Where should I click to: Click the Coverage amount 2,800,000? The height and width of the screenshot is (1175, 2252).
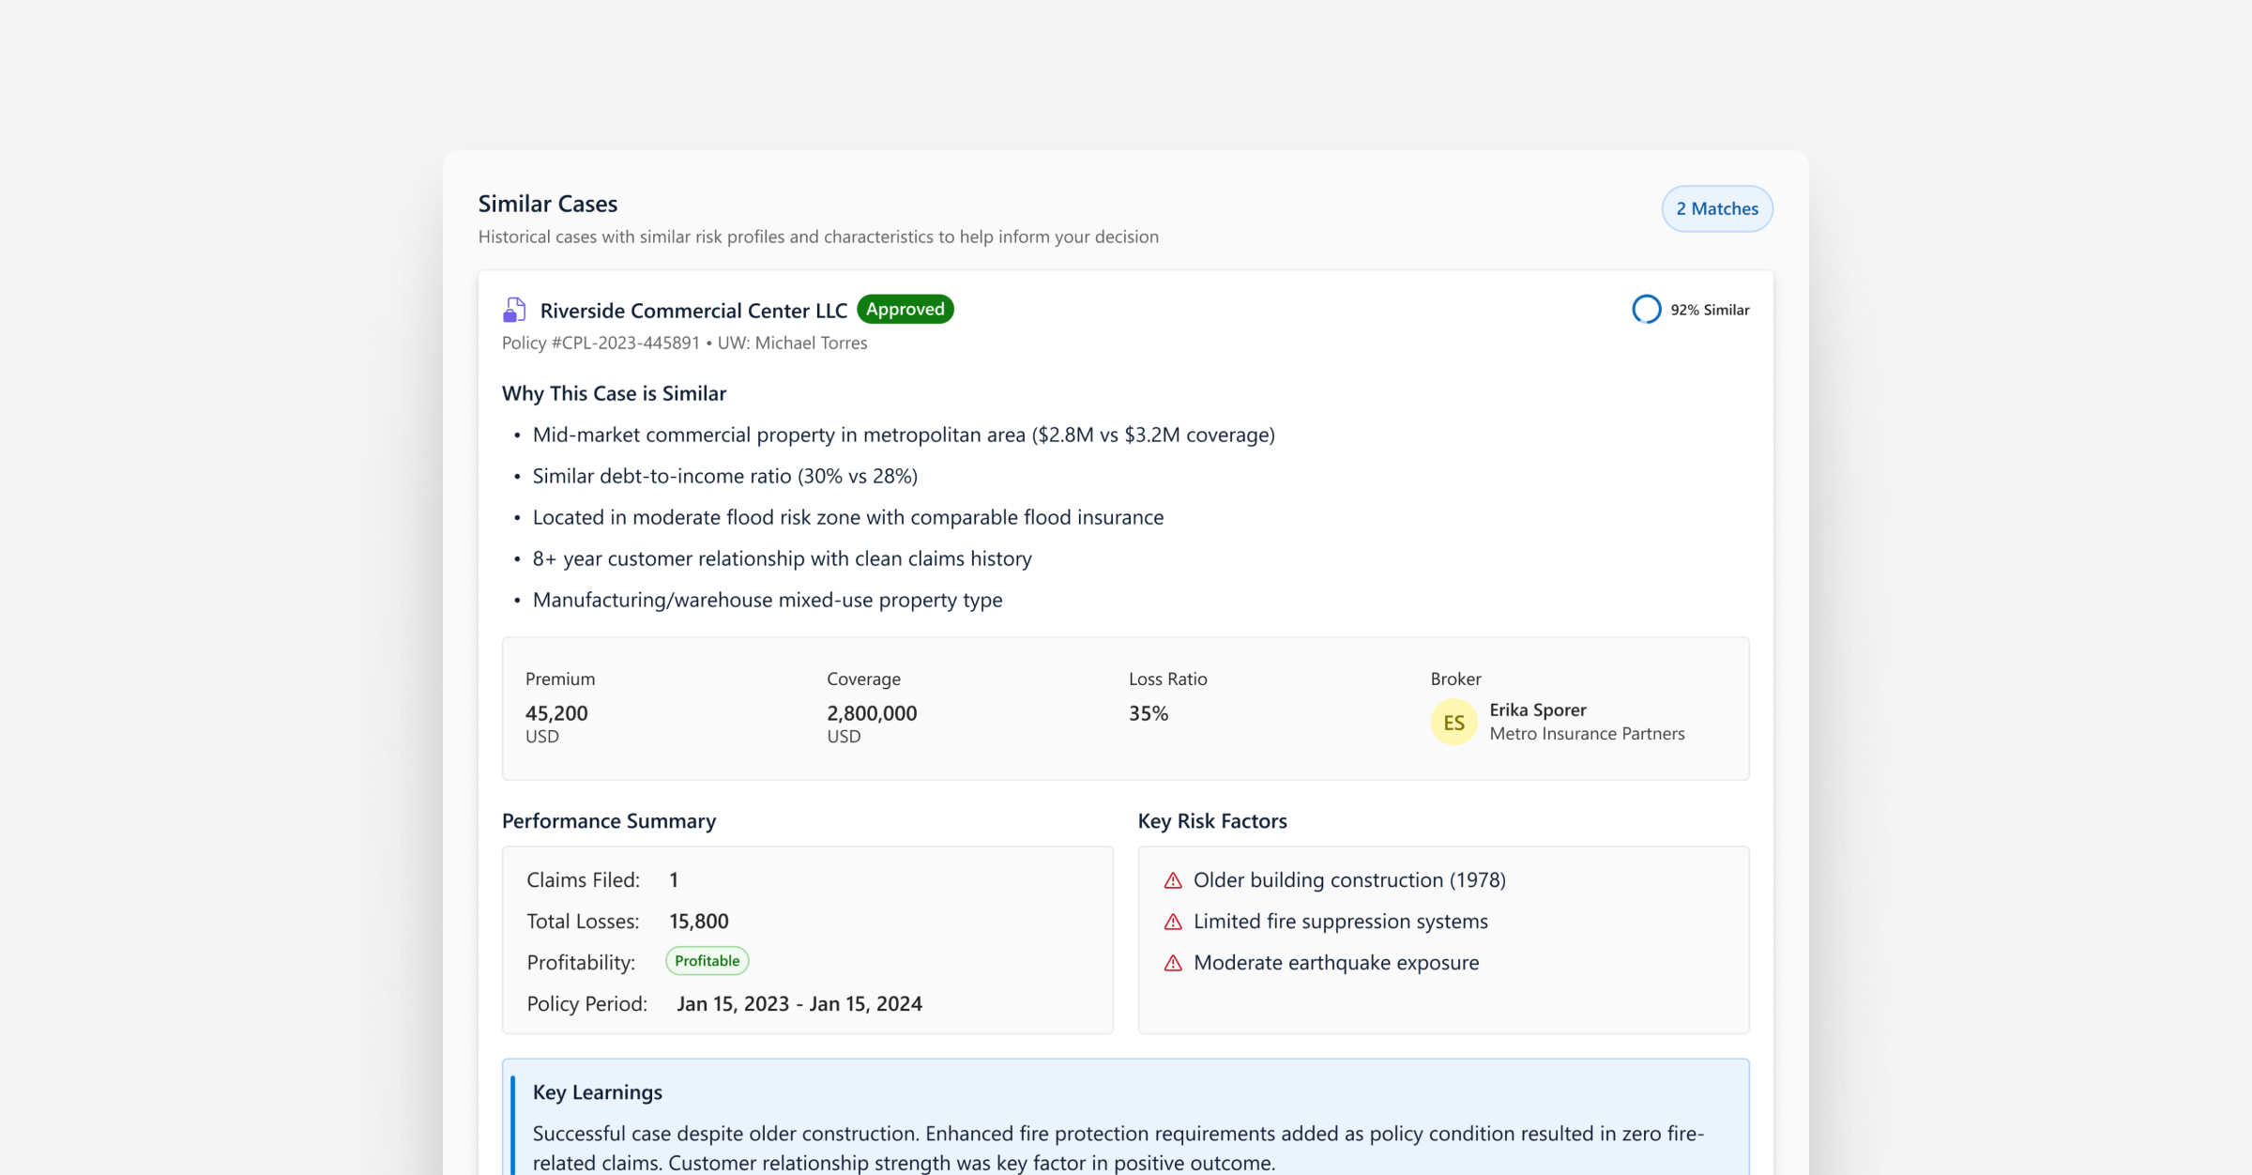872,713
